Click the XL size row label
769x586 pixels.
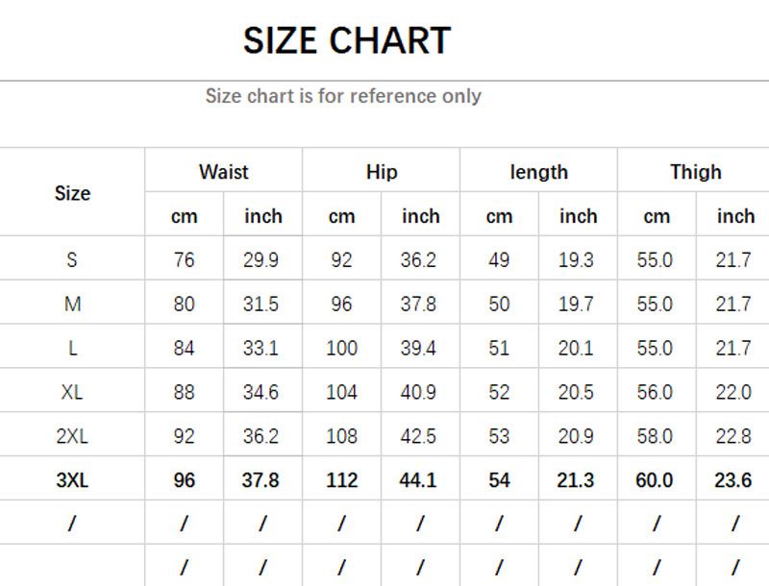72,392
